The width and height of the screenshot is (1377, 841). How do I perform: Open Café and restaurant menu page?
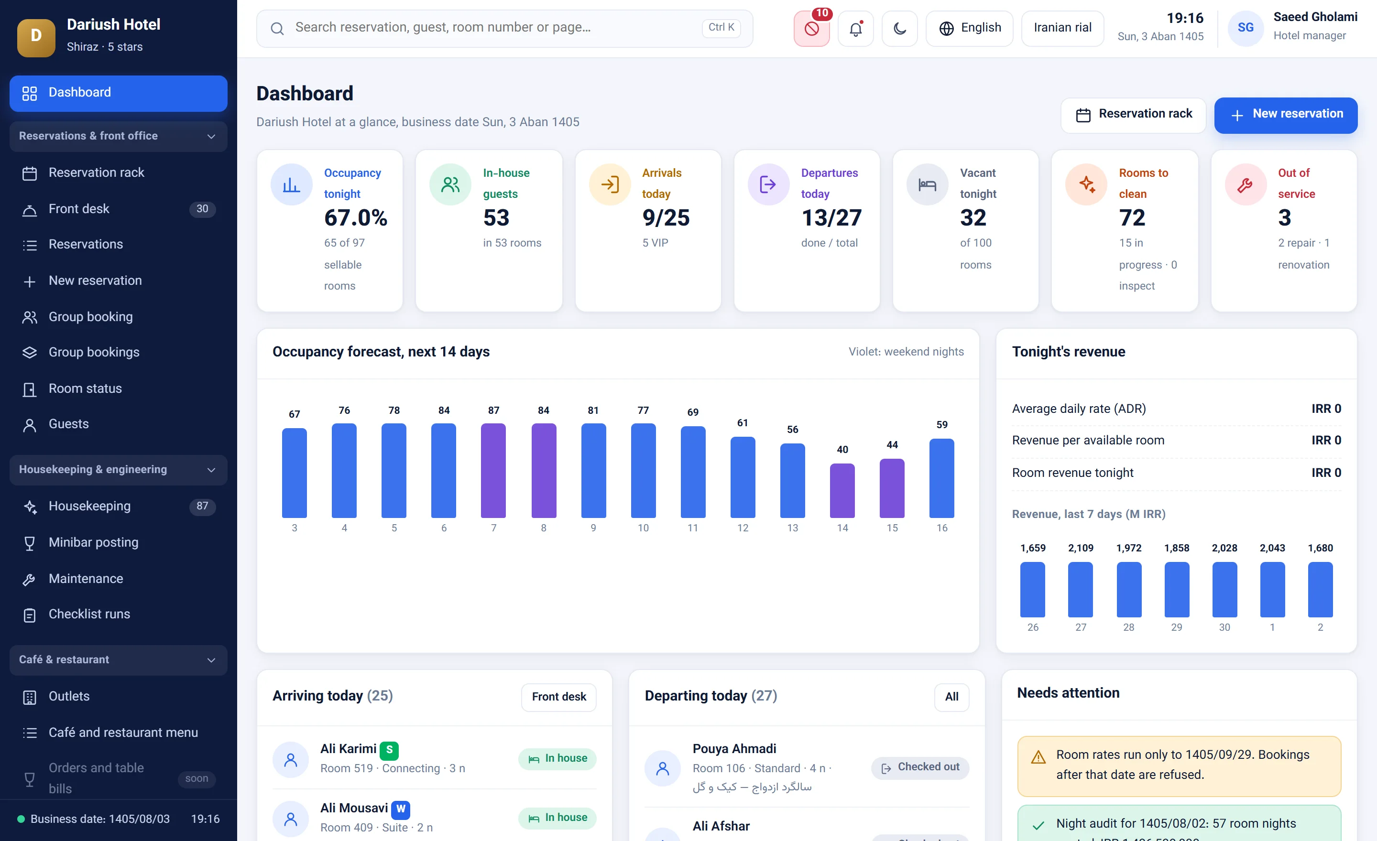119,732
